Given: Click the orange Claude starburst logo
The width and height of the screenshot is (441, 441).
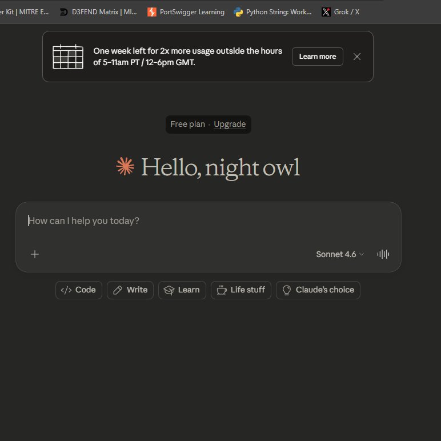Looking at the screenshot, I should (x=125, y=166).
